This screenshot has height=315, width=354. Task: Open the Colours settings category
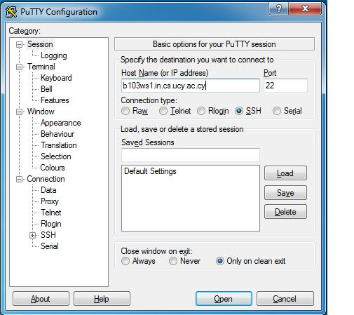pyautogui.click(x=53, y=168)
